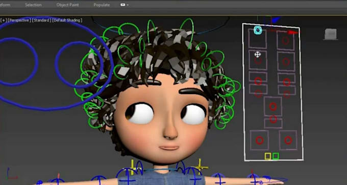Click the green square at face panel bottom
Image resolution: width=347 pixels, height=185 pixels.
[x=276, y=156]
